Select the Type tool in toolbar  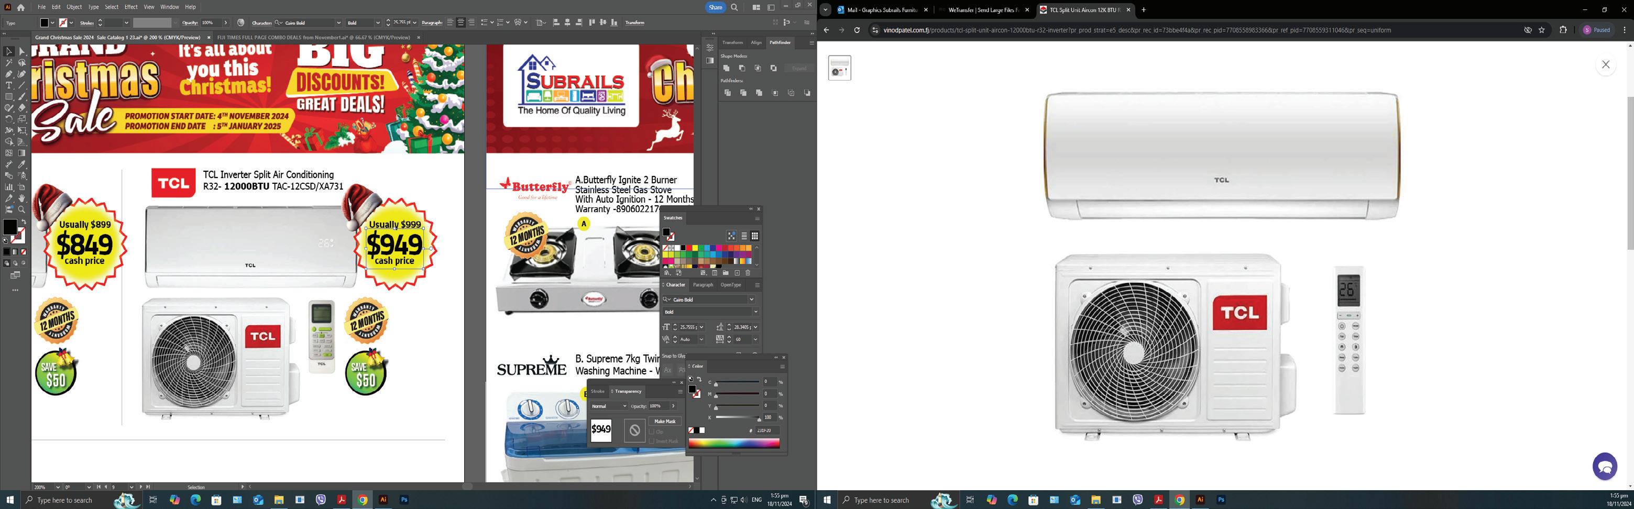[x=9, y=85]
